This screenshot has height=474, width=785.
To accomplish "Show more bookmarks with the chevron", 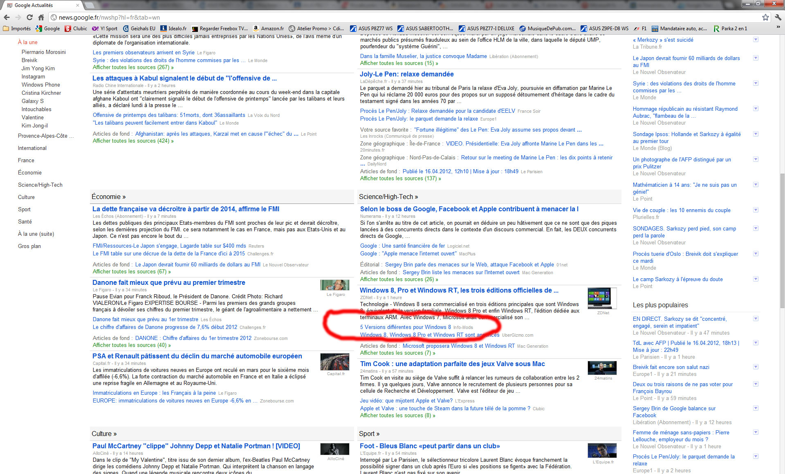I will point(778,27).
